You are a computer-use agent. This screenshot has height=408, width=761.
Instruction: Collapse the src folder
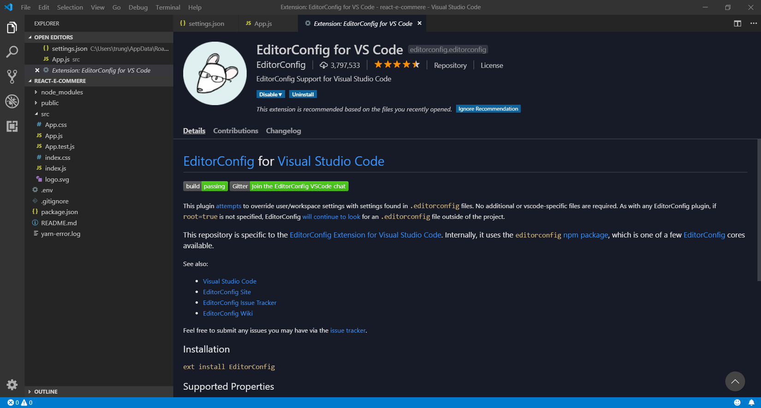[36, 114]
